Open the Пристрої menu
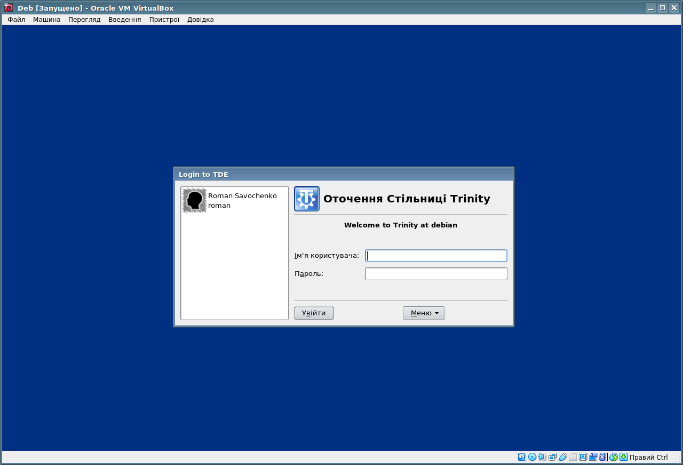683x465 pixels. click(x=164, y=20)
